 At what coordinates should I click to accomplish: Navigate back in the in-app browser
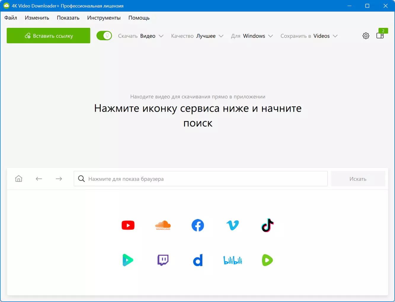click(x=39, y=179)
